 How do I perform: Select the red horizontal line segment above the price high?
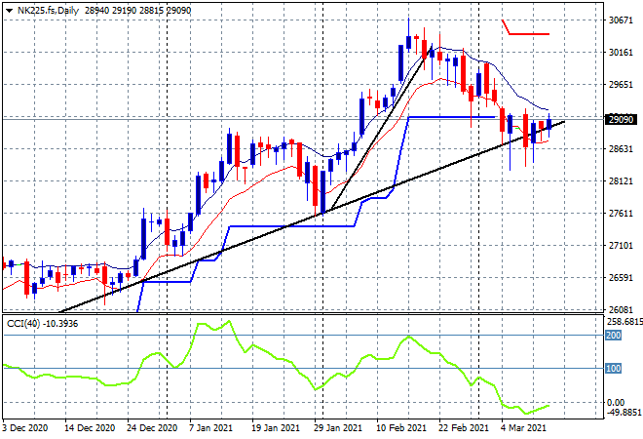point(529,34)
